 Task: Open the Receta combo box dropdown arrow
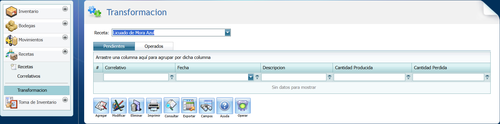(228, 33)
